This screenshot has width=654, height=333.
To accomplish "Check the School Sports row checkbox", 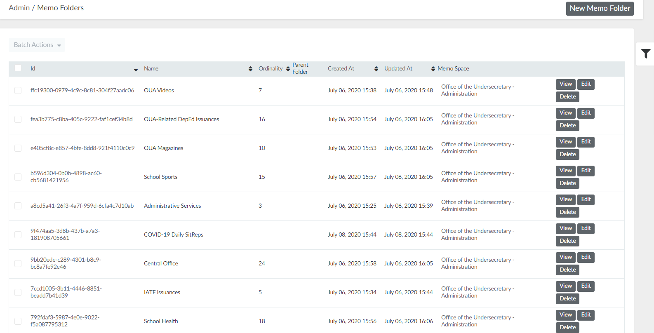I will pos(18,177).
